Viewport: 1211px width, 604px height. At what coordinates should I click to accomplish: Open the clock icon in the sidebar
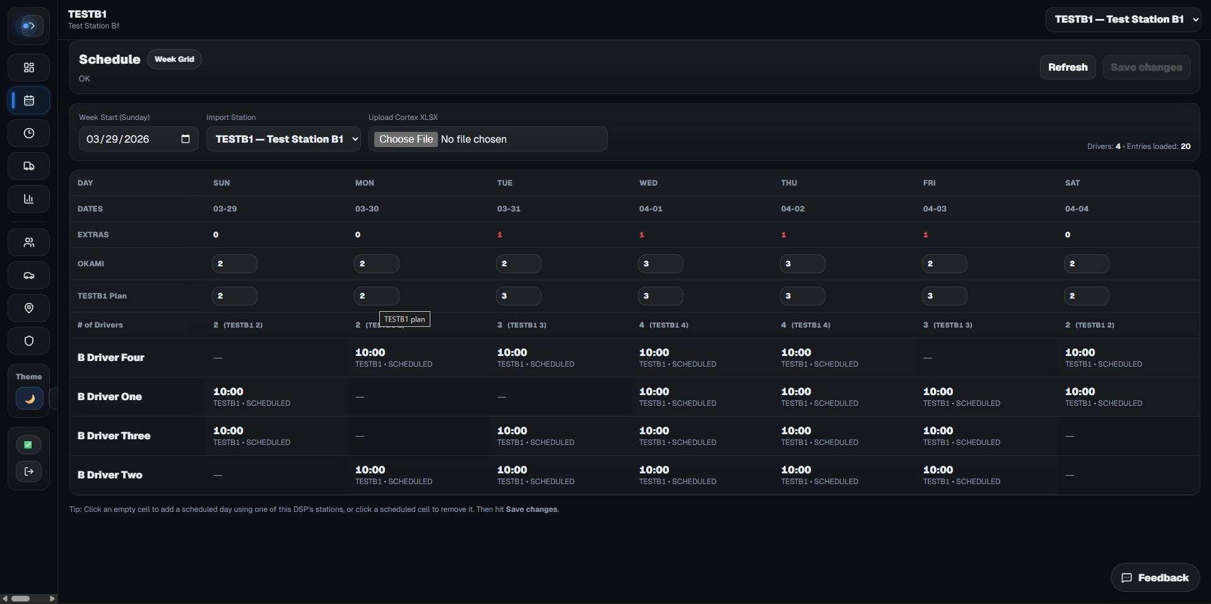(x=28, y=133)
